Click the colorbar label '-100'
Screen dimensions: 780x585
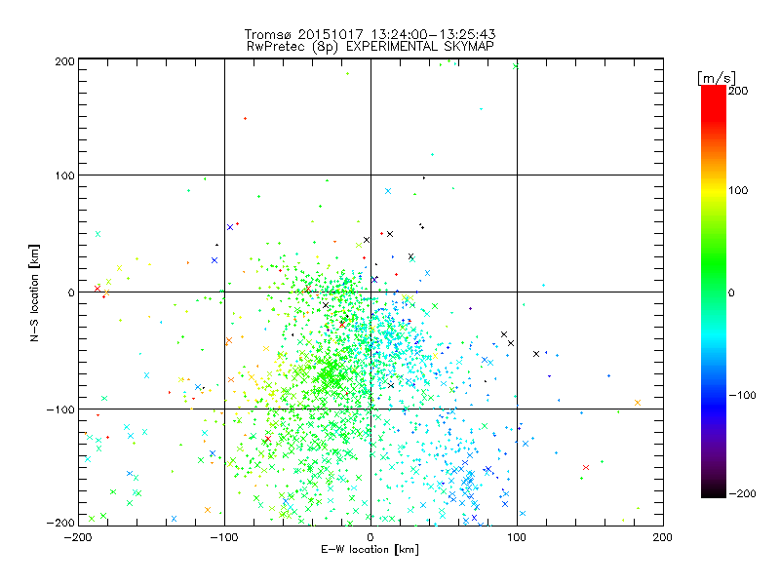click(742, 395)
